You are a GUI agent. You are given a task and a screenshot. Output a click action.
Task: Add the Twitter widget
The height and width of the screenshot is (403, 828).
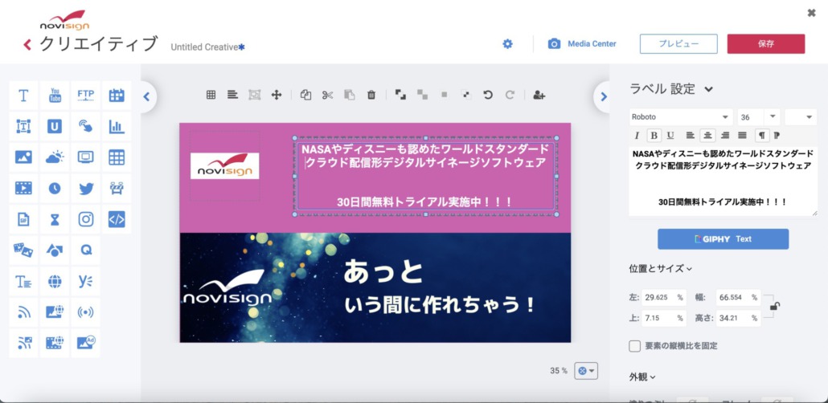(85, 189)
